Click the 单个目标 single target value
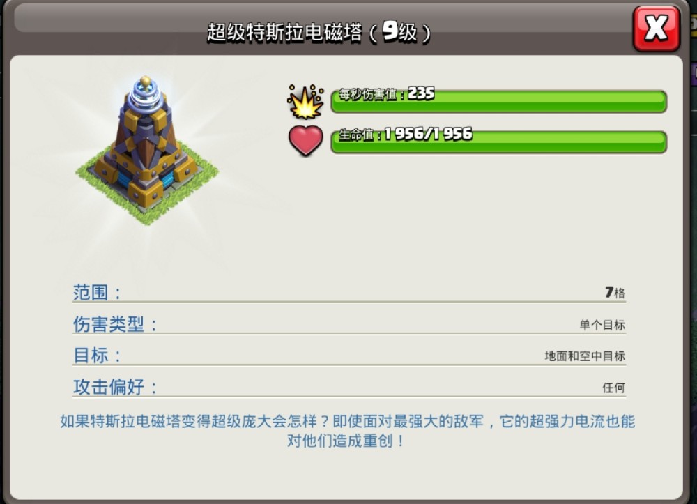Screen dimensions: 697x504 (602, 325)
